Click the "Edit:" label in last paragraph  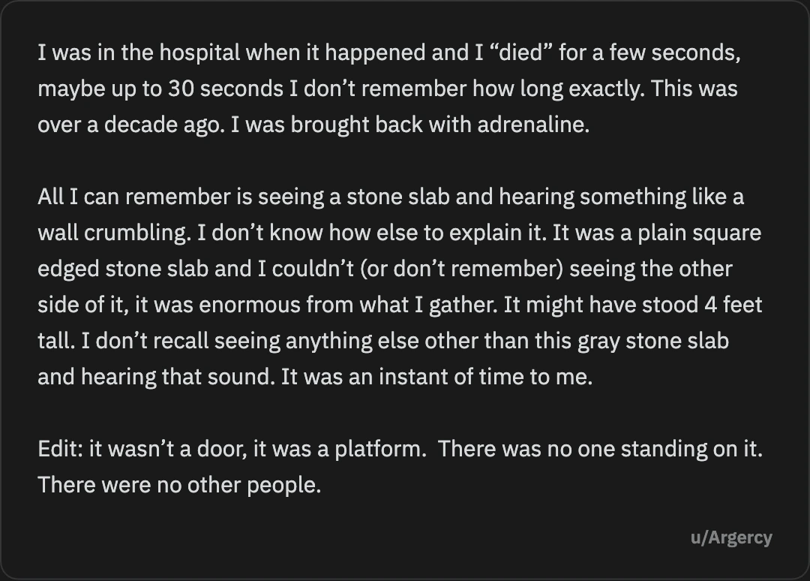click(61, 449)
